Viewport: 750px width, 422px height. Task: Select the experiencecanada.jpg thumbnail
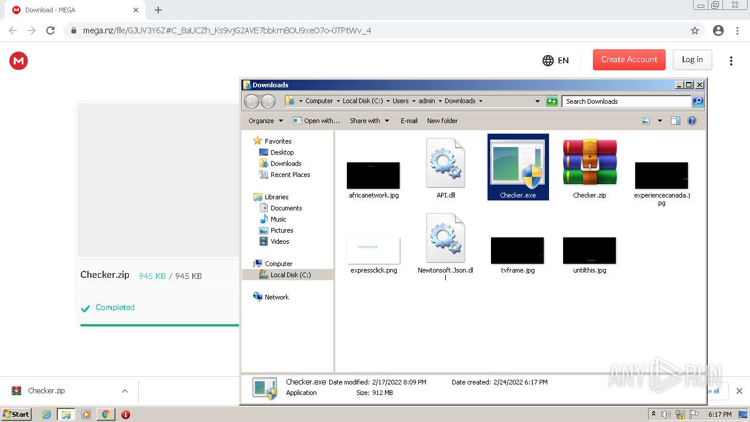pyautogui.click(x=662, y=175)
